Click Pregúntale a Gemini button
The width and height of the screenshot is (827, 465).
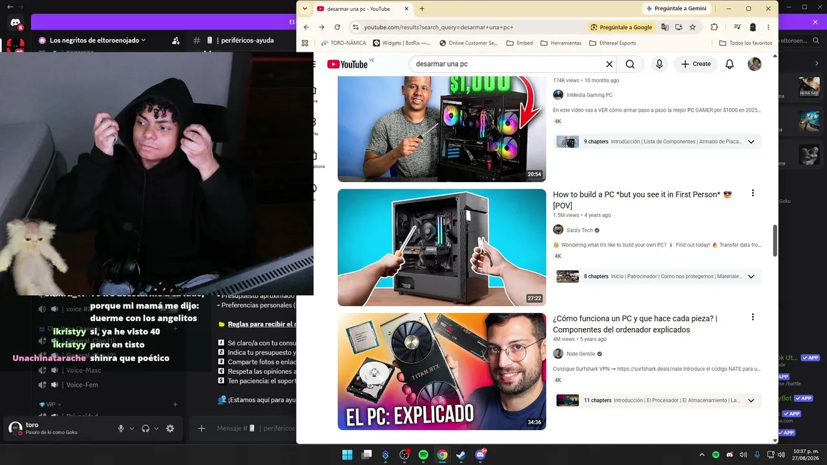coord(676,8)
